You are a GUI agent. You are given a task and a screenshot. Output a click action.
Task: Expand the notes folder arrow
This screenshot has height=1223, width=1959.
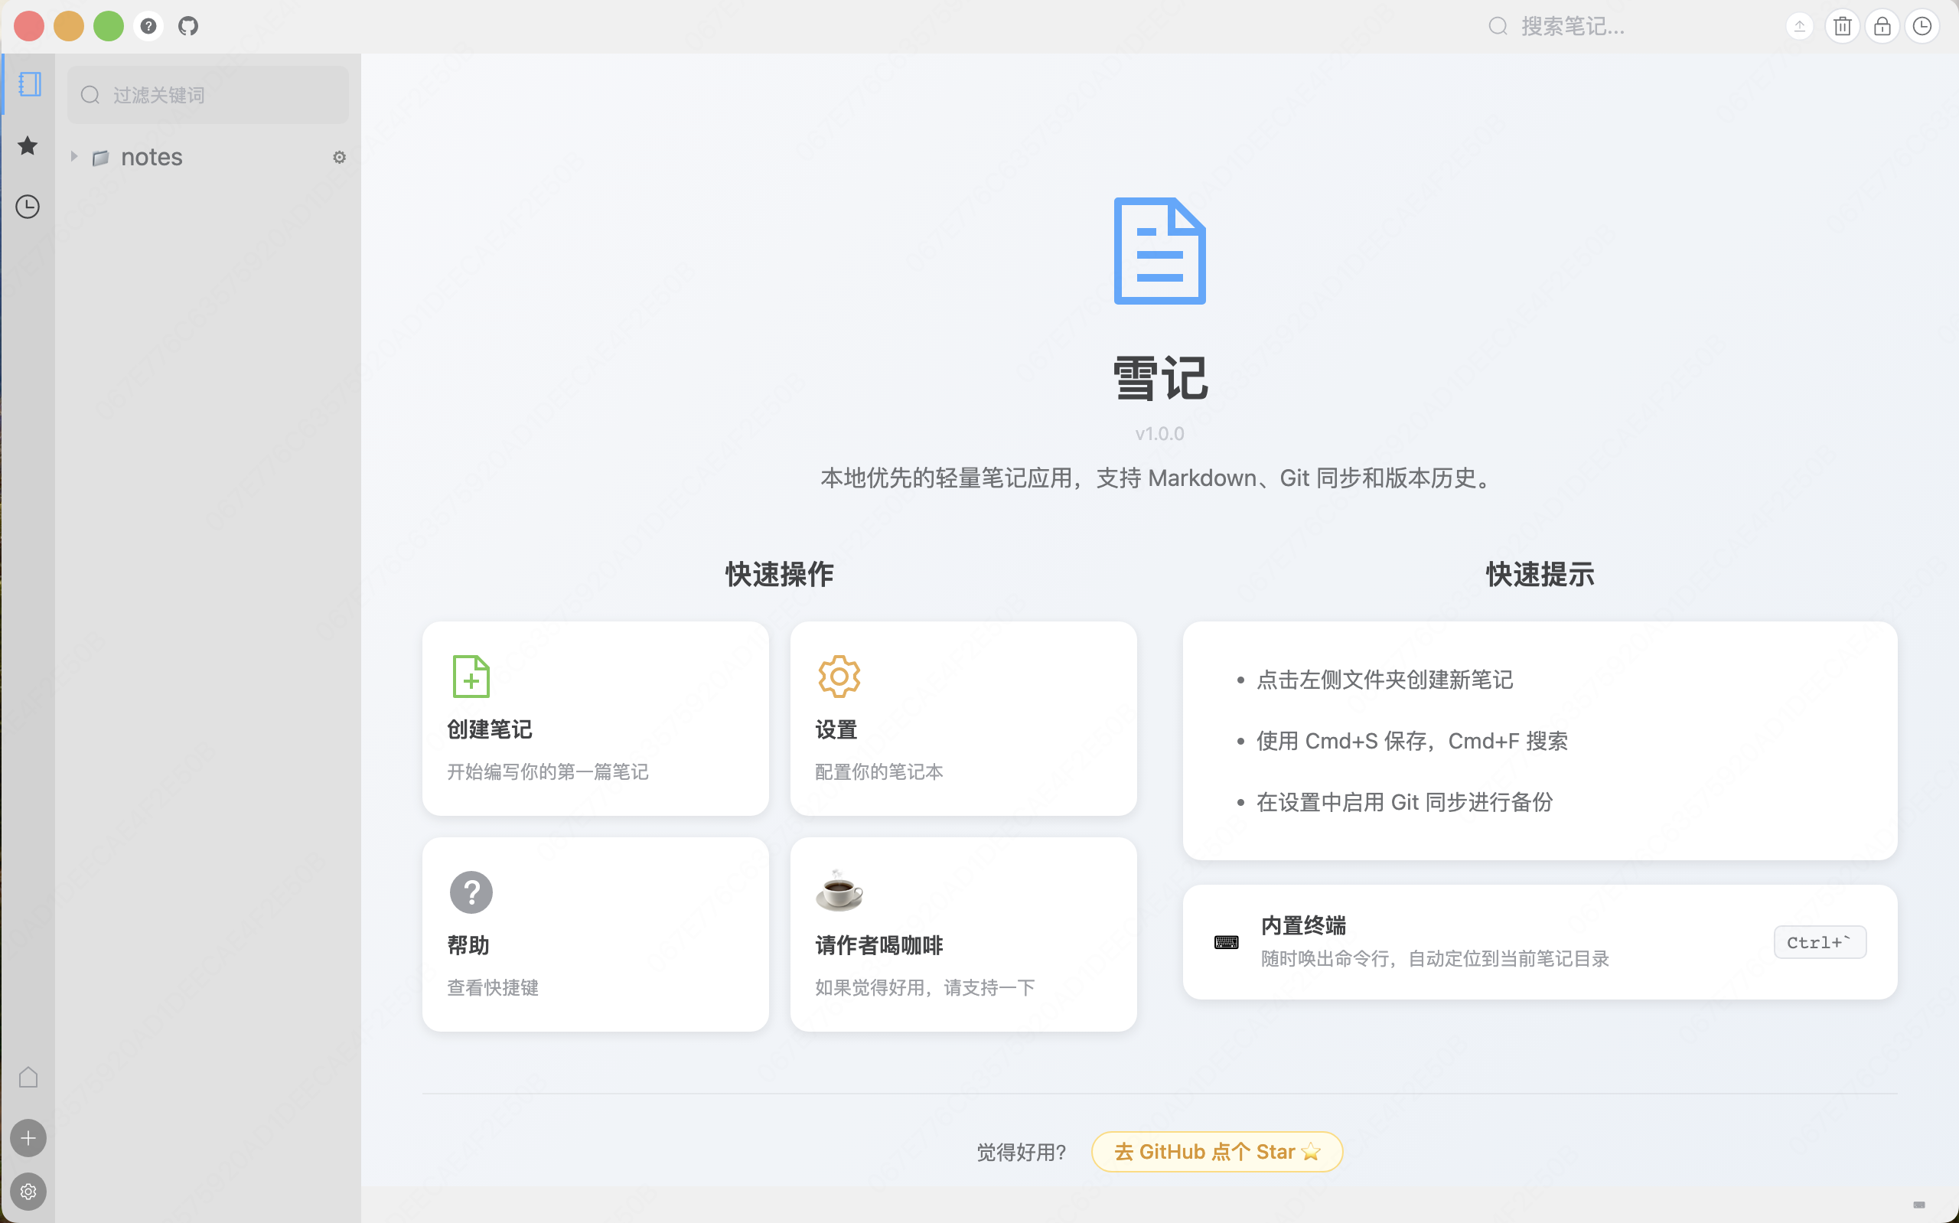[74, 156]
